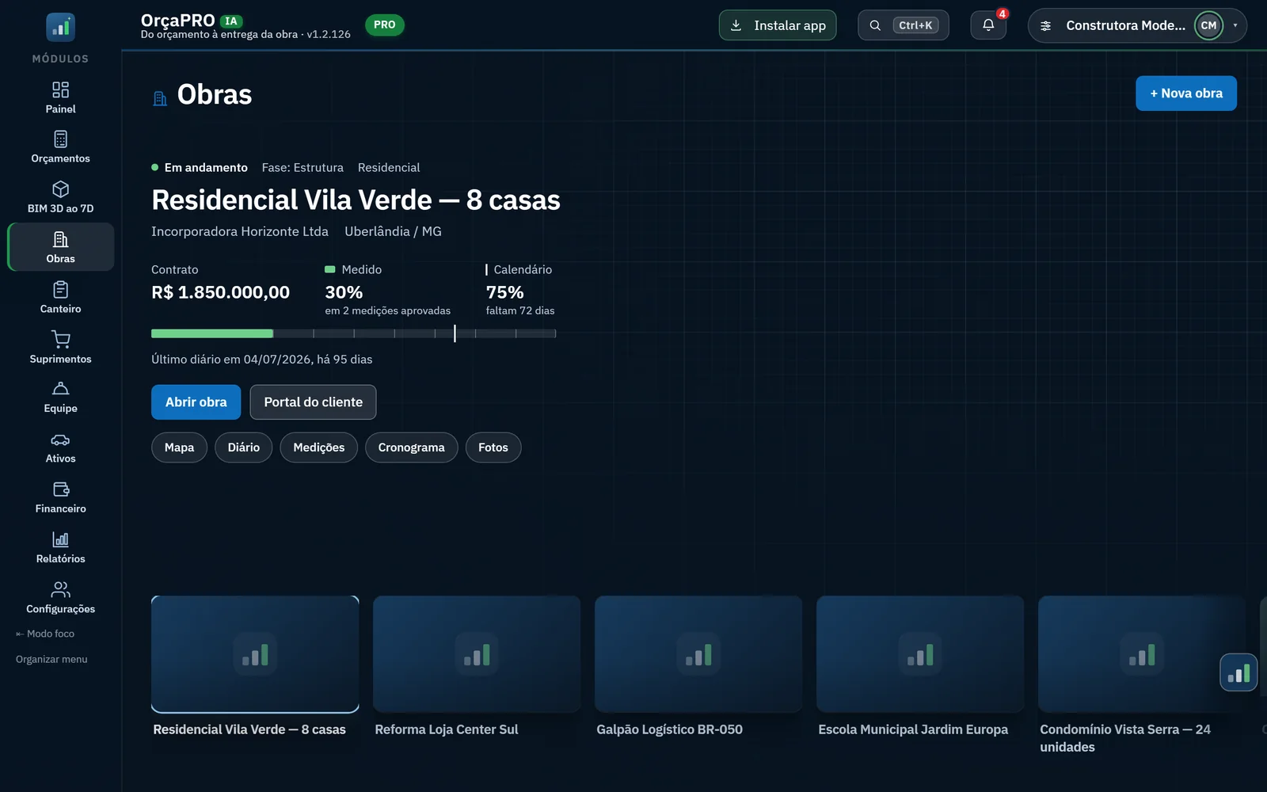Open the CM user avatar menu
This screenshot has width=1267, height=792.
tap(1208, 25)
